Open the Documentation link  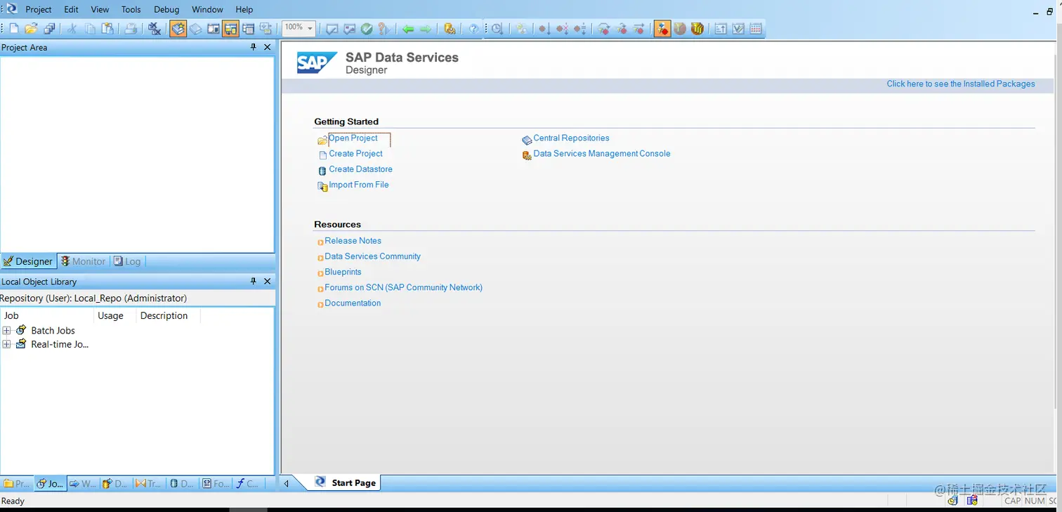coord(353,303)
